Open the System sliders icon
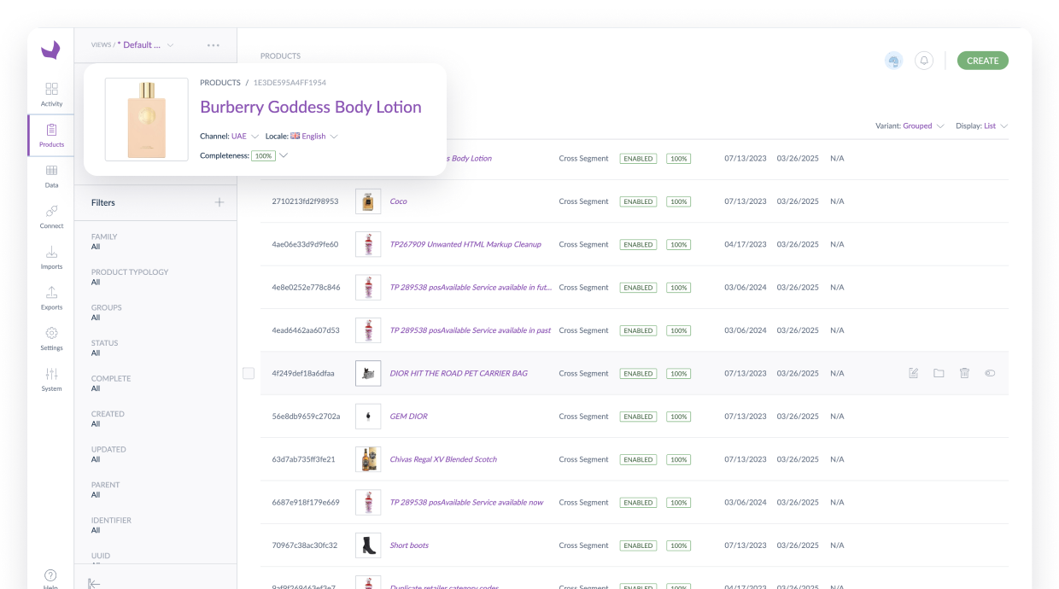Image resolution: width=1059 pixels, height=589 pixels. click(x=51, y=374)
